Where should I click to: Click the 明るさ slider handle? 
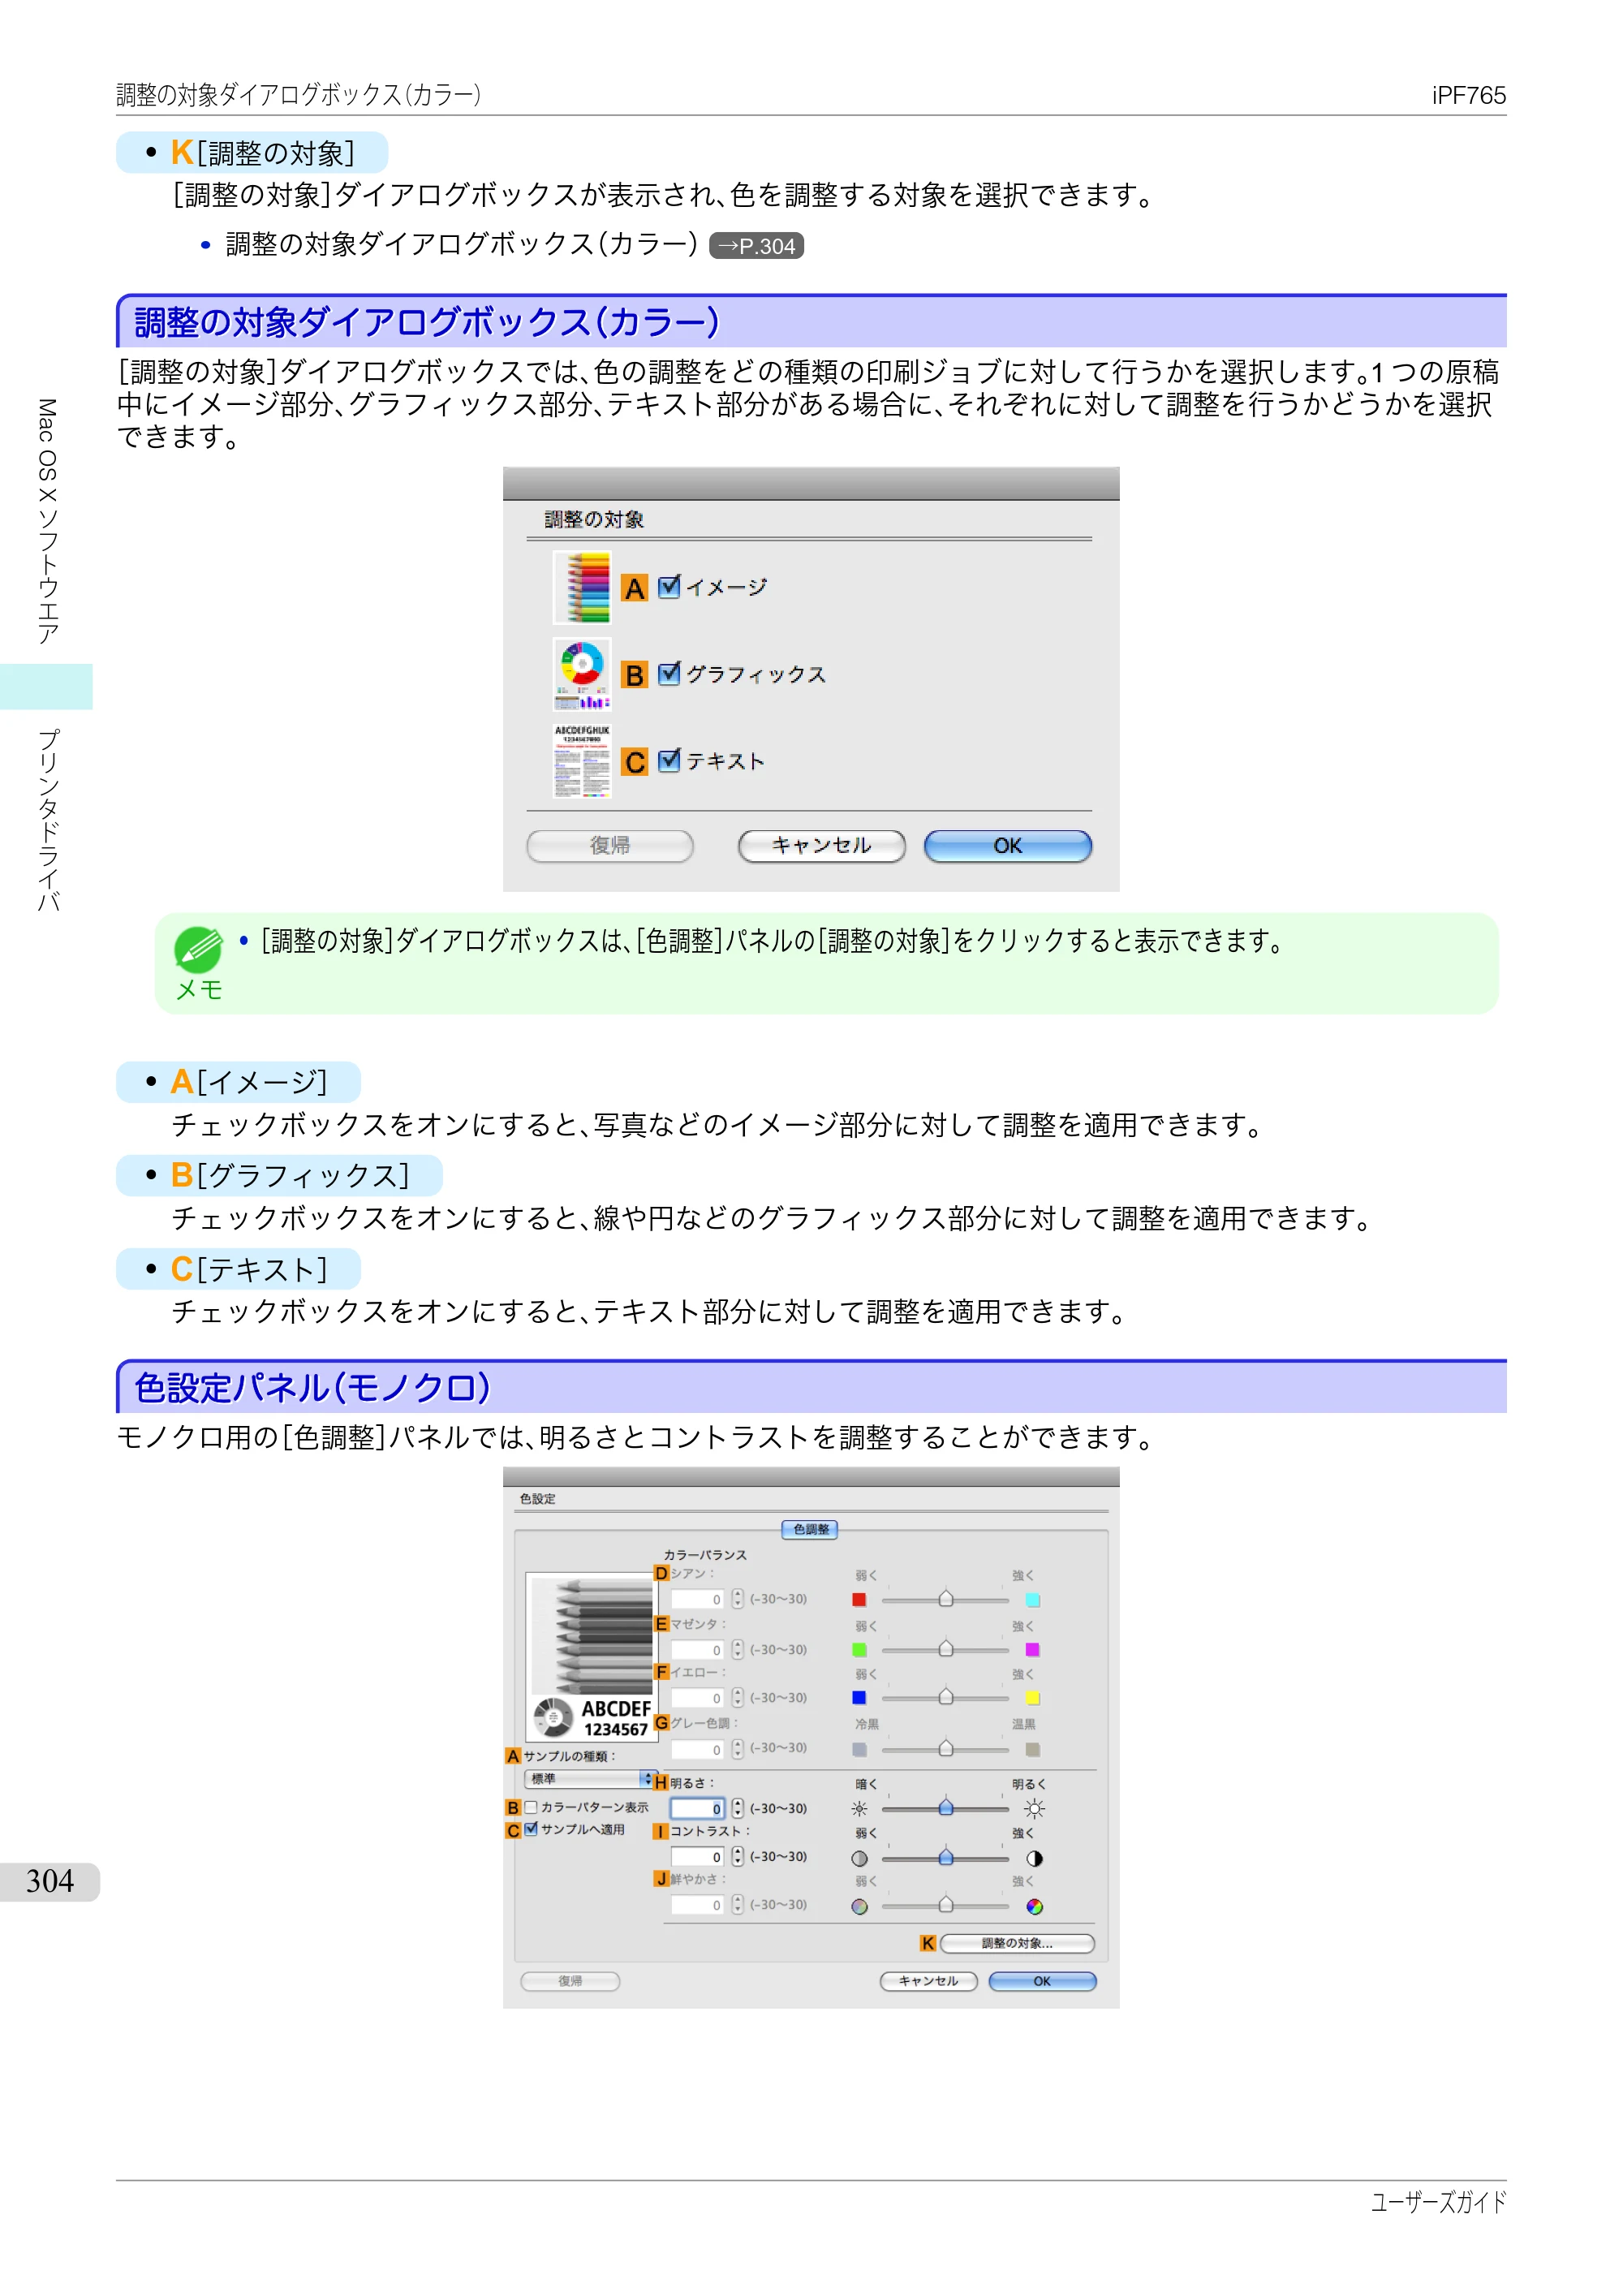[x=946, y=1807]
